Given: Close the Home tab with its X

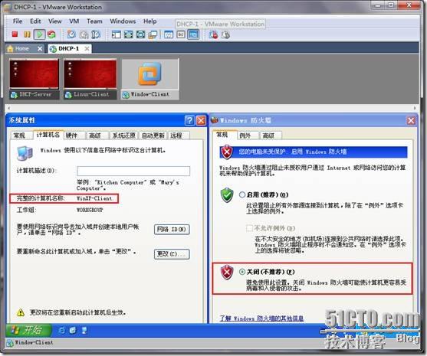Looking at the screenshot, I should [40, 49].
